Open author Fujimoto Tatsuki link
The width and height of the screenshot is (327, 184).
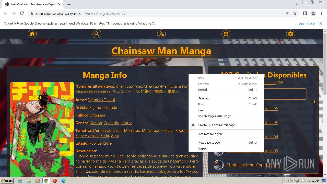point(101,100)
